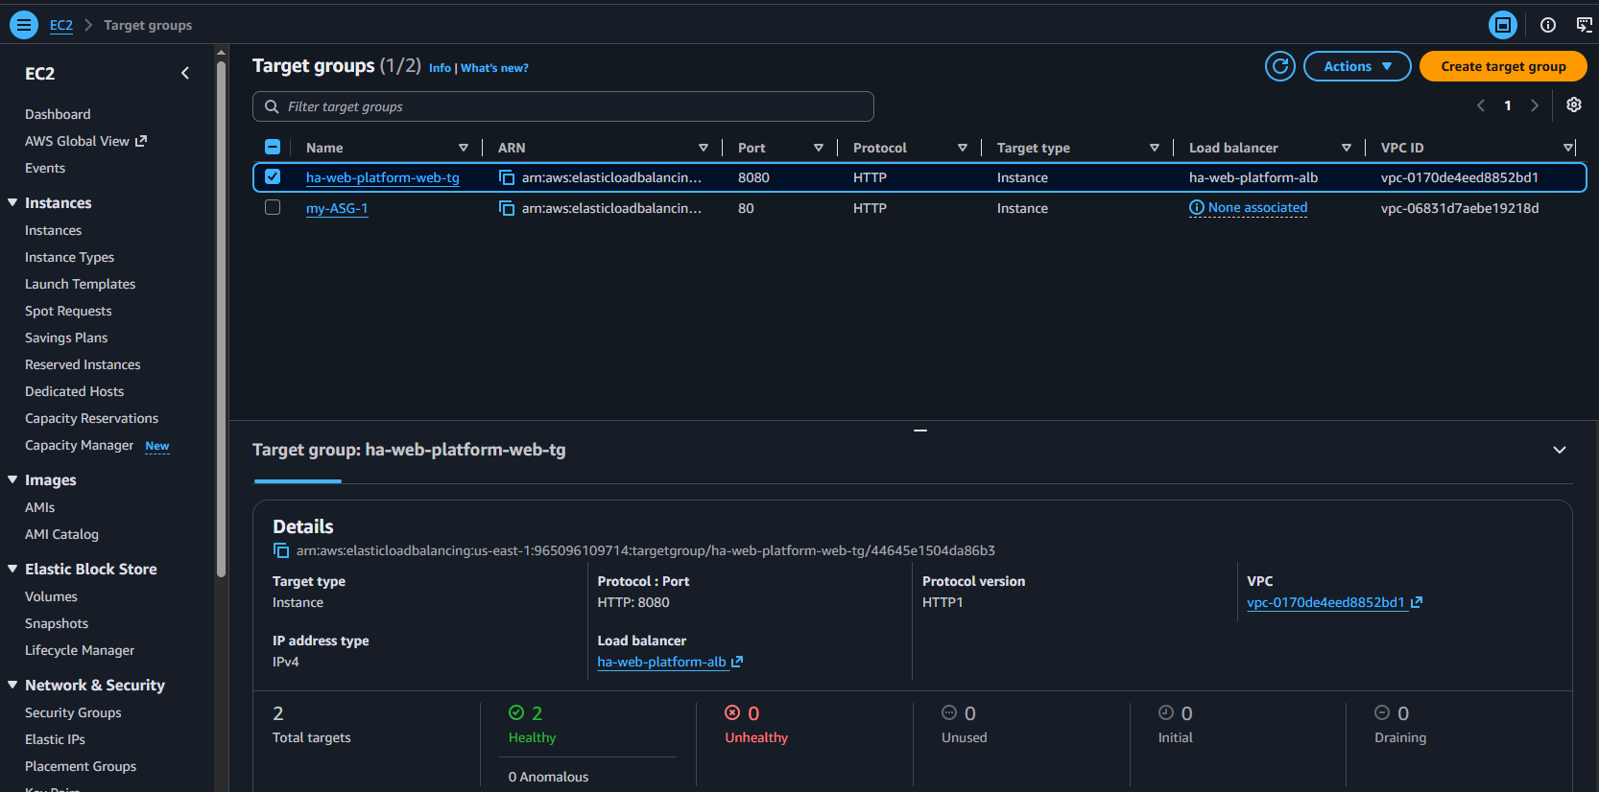The width and height of the screenshot is (1599, 792).
Task: Sort by the Load balancer column arrow
Action: 1347,148
